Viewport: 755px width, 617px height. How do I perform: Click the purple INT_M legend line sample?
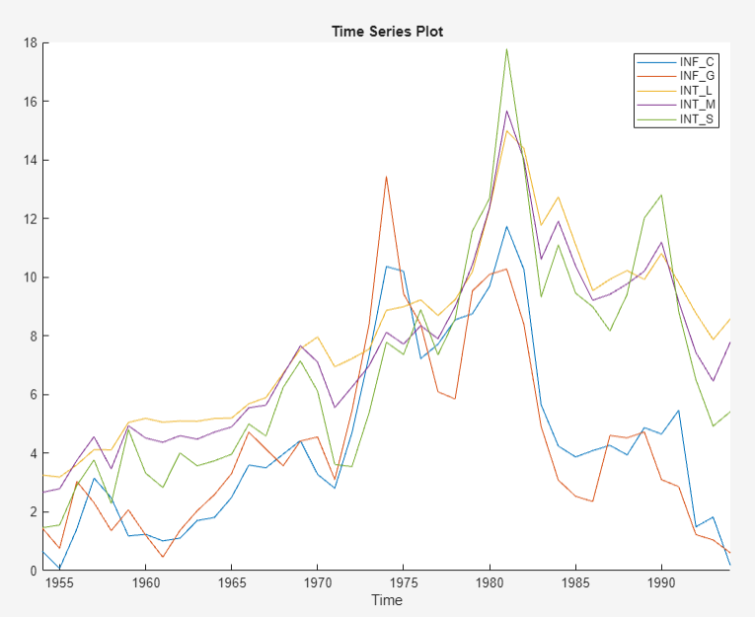pos(655,105)
